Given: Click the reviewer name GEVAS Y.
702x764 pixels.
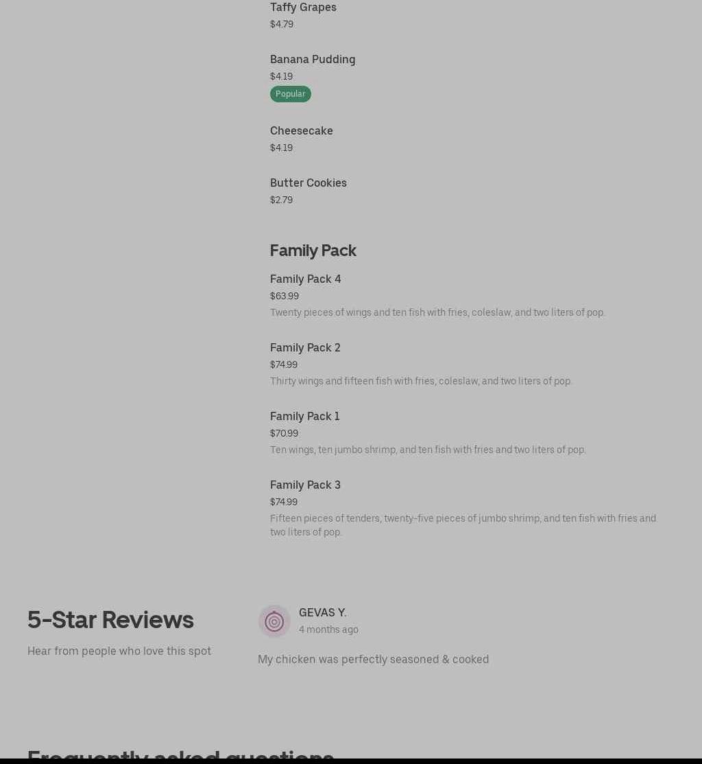Looking at the screenshot, I should tap(322, 613).
